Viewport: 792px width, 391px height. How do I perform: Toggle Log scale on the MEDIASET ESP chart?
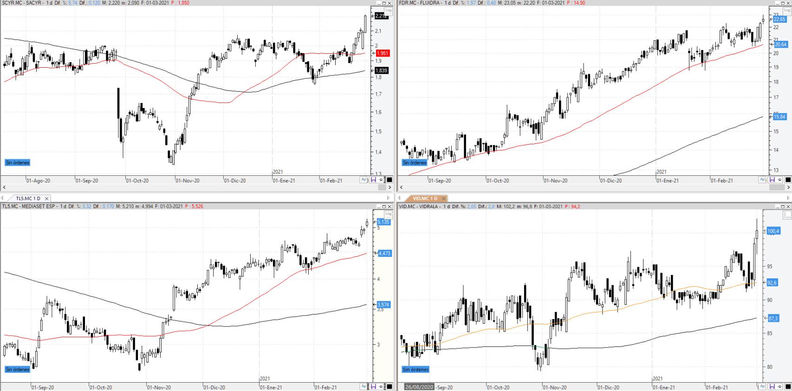coord(389,214)
